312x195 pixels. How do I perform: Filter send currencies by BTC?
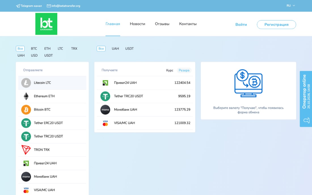pyautogui.click(x=34, y=49)
